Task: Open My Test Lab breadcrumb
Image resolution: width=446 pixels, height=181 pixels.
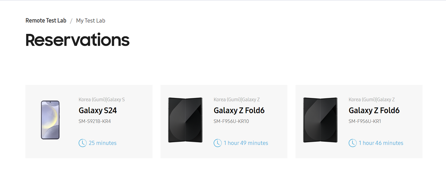Action: coord(90,21)
